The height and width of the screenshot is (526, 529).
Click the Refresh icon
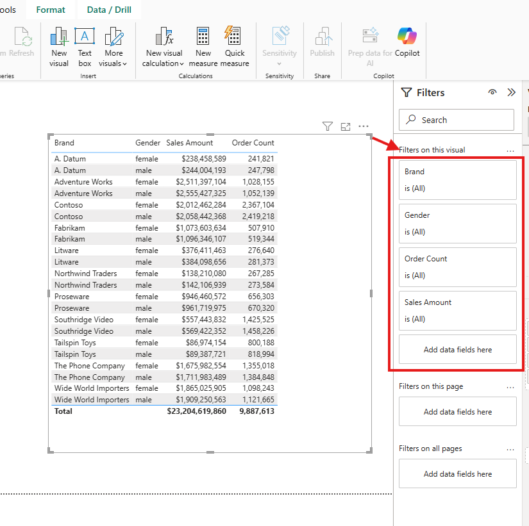point(23,37)
